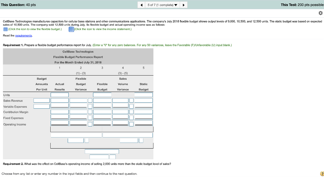Click Fixed Expenses Actual Results field
Image resolution: width=324 pixels, height=177 pixels.
point(59,117)
